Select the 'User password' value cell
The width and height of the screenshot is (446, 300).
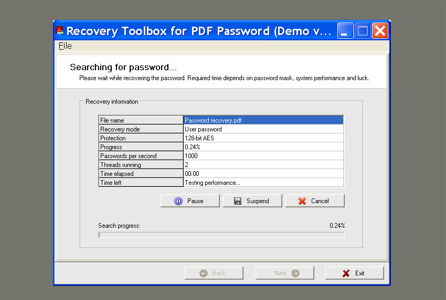pos(263,129)
